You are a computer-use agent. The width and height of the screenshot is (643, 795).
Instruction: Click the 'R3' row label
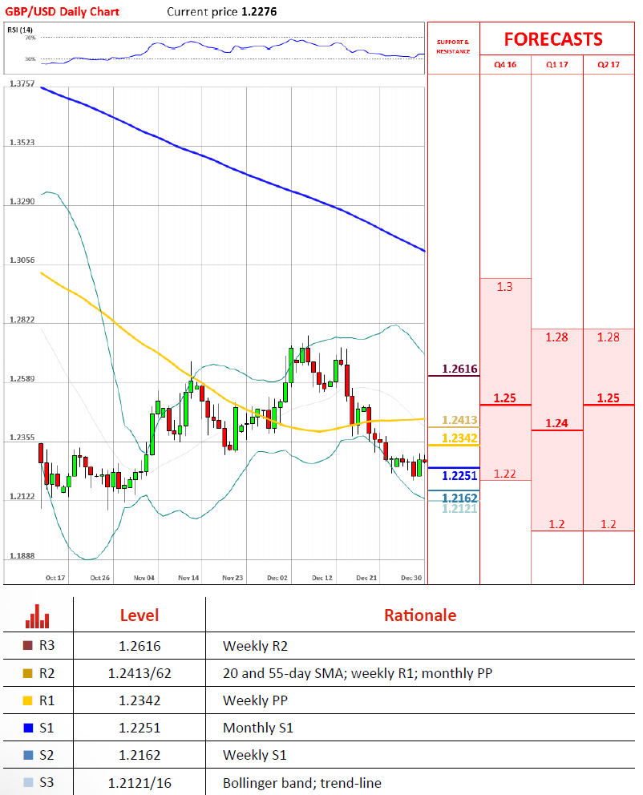click(x=47, y=645)
